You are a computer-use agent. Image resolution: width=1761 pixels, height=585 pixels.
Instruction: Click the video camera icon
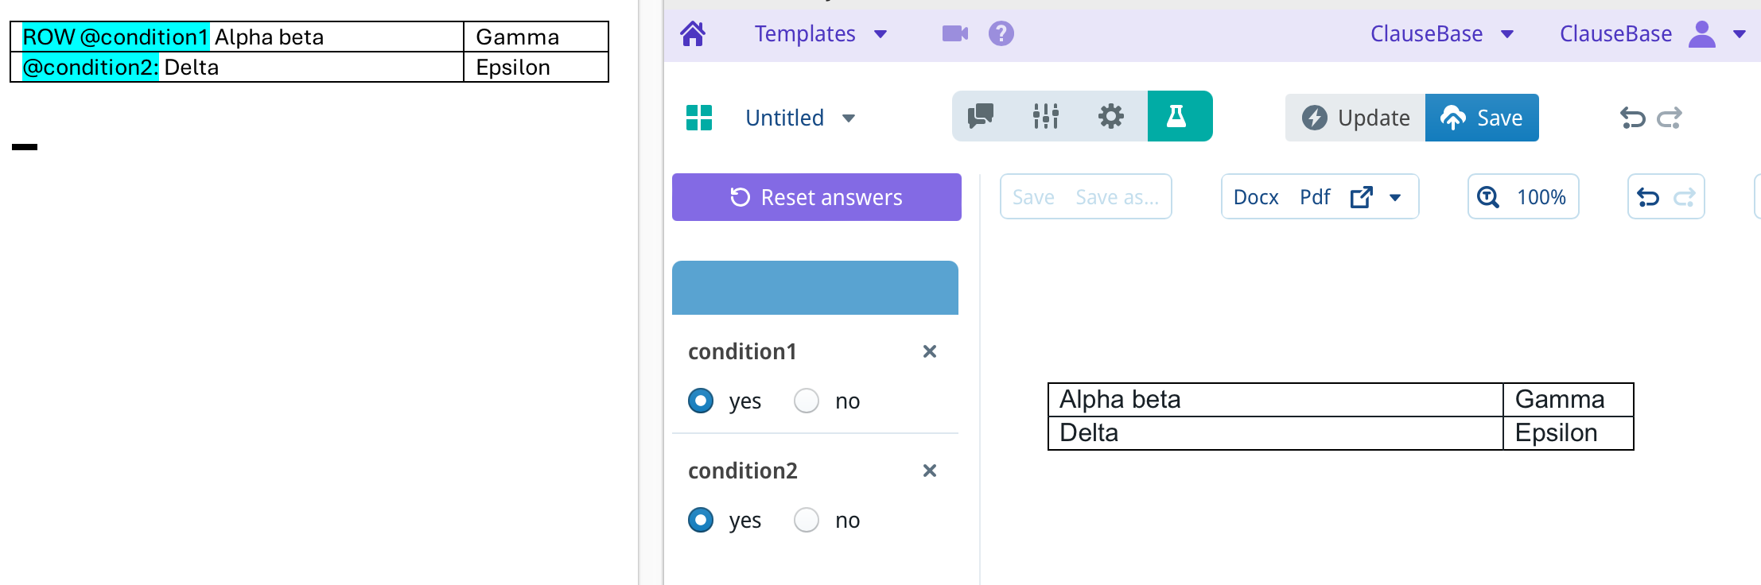[x=954, y=33]
